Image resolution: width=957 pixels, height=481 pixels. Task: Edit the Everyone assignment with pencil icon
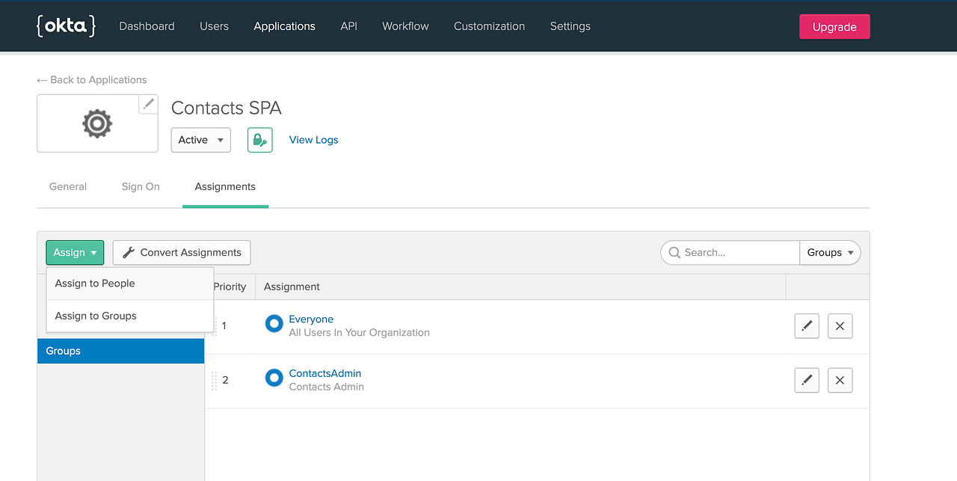point(807,325)
